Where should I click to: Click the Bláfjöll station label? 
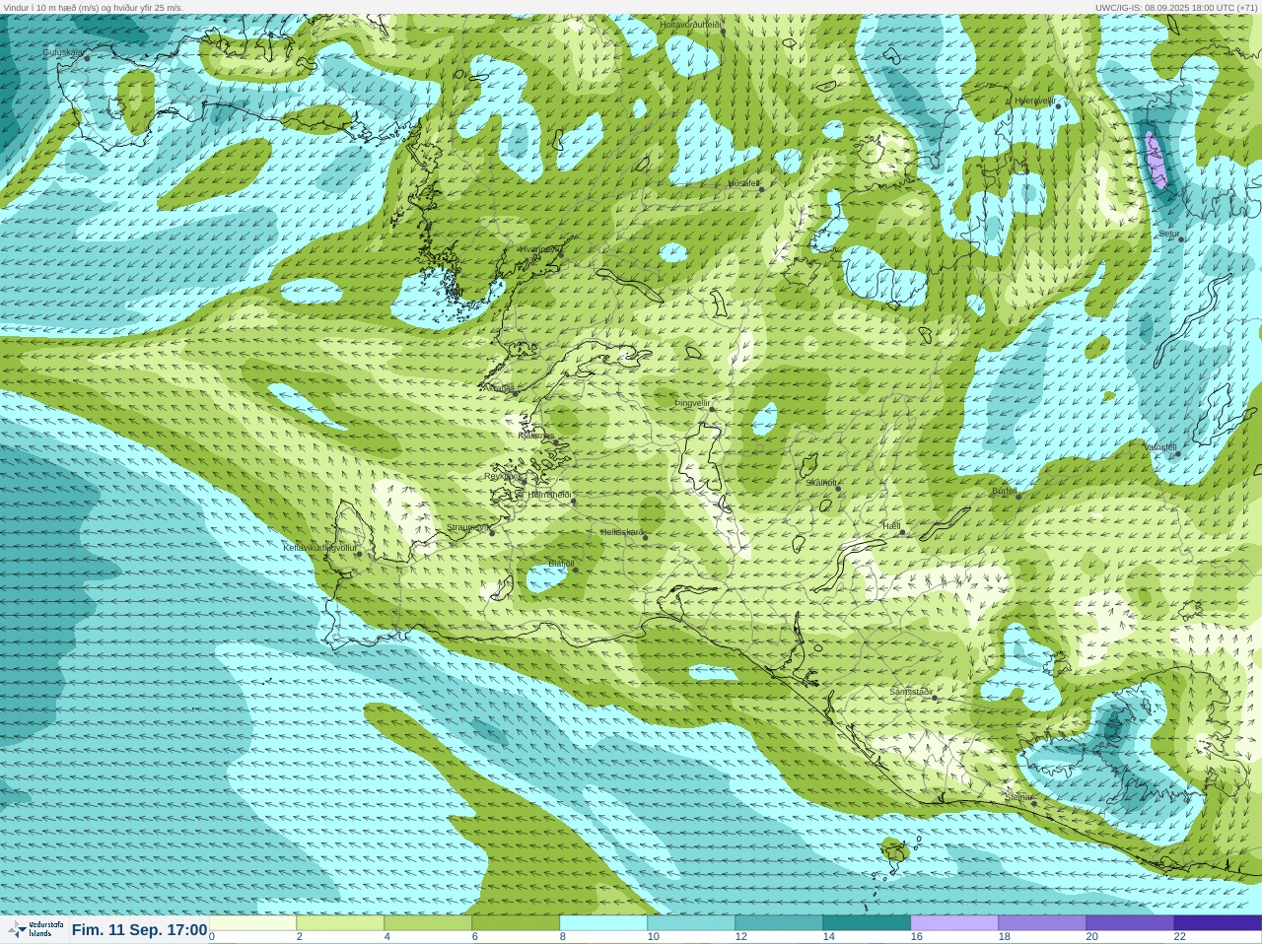(x=561, y=565)
